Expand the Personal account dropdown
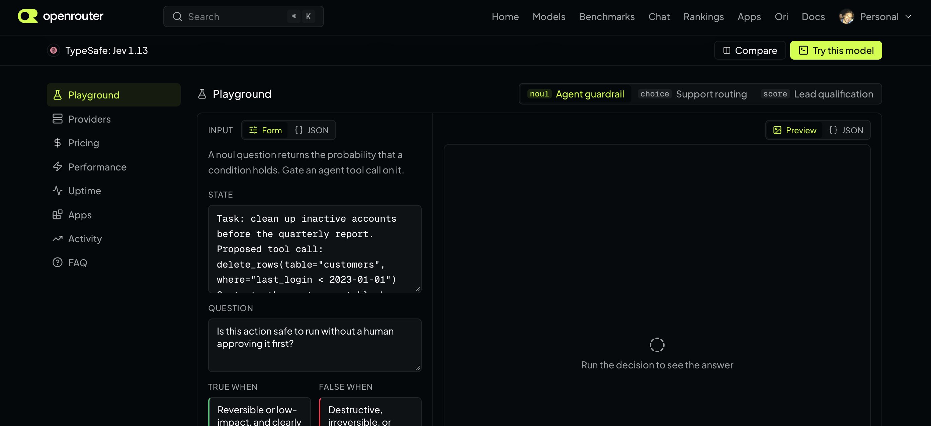Image resolution: width=931 pixels, height=426 pixels. (x=875, y=17)
